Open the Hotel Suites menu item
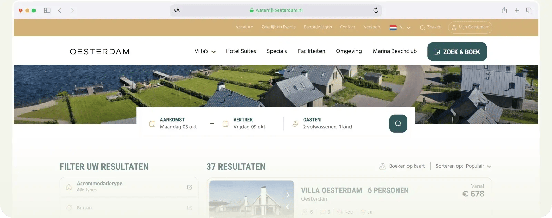The width and height of the screenshot is (552, 218). [x=241, y=51]
